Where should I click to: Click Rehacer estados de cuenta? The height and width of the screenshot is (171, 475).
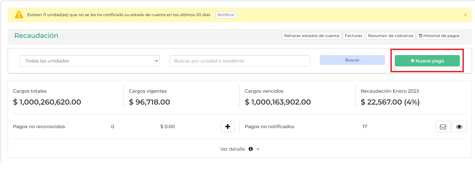[x=311, y=36]
